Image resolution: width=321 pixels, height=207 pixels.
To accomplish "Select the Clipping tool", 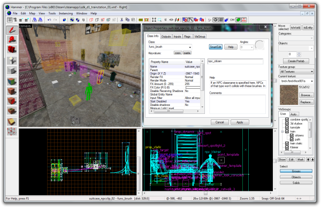I will click(x=12, y=122).
